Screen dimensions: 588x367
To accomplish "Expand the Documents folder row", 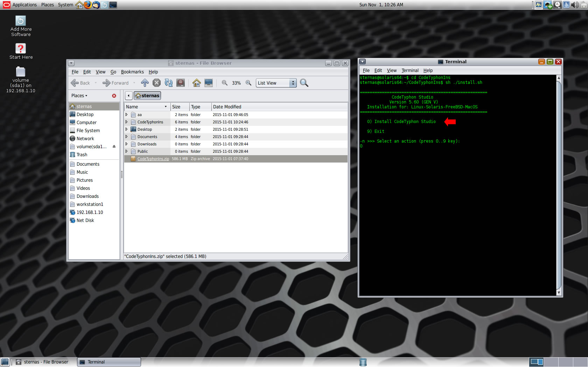I will pos(127,137).
